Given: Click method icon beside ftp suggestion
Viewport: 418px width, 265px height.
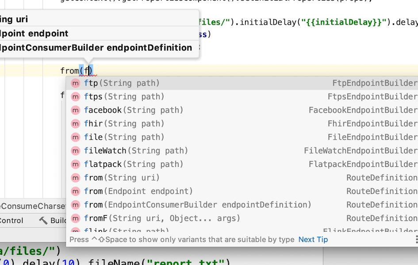Looking at the screenshot, I should click(76, 83).
